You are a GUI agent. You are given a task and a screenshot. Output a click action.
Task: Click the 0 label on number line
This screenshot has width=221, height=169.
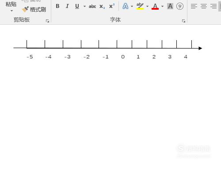coord(123,57)
